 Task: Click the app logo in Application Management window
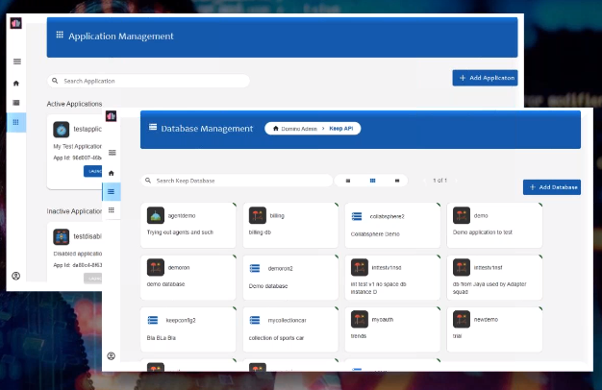coord(15,23)
